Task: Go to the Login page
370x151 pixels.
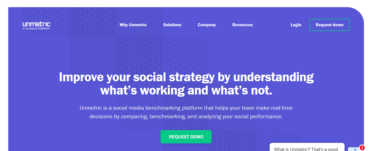Action: [x=296, y=25]
